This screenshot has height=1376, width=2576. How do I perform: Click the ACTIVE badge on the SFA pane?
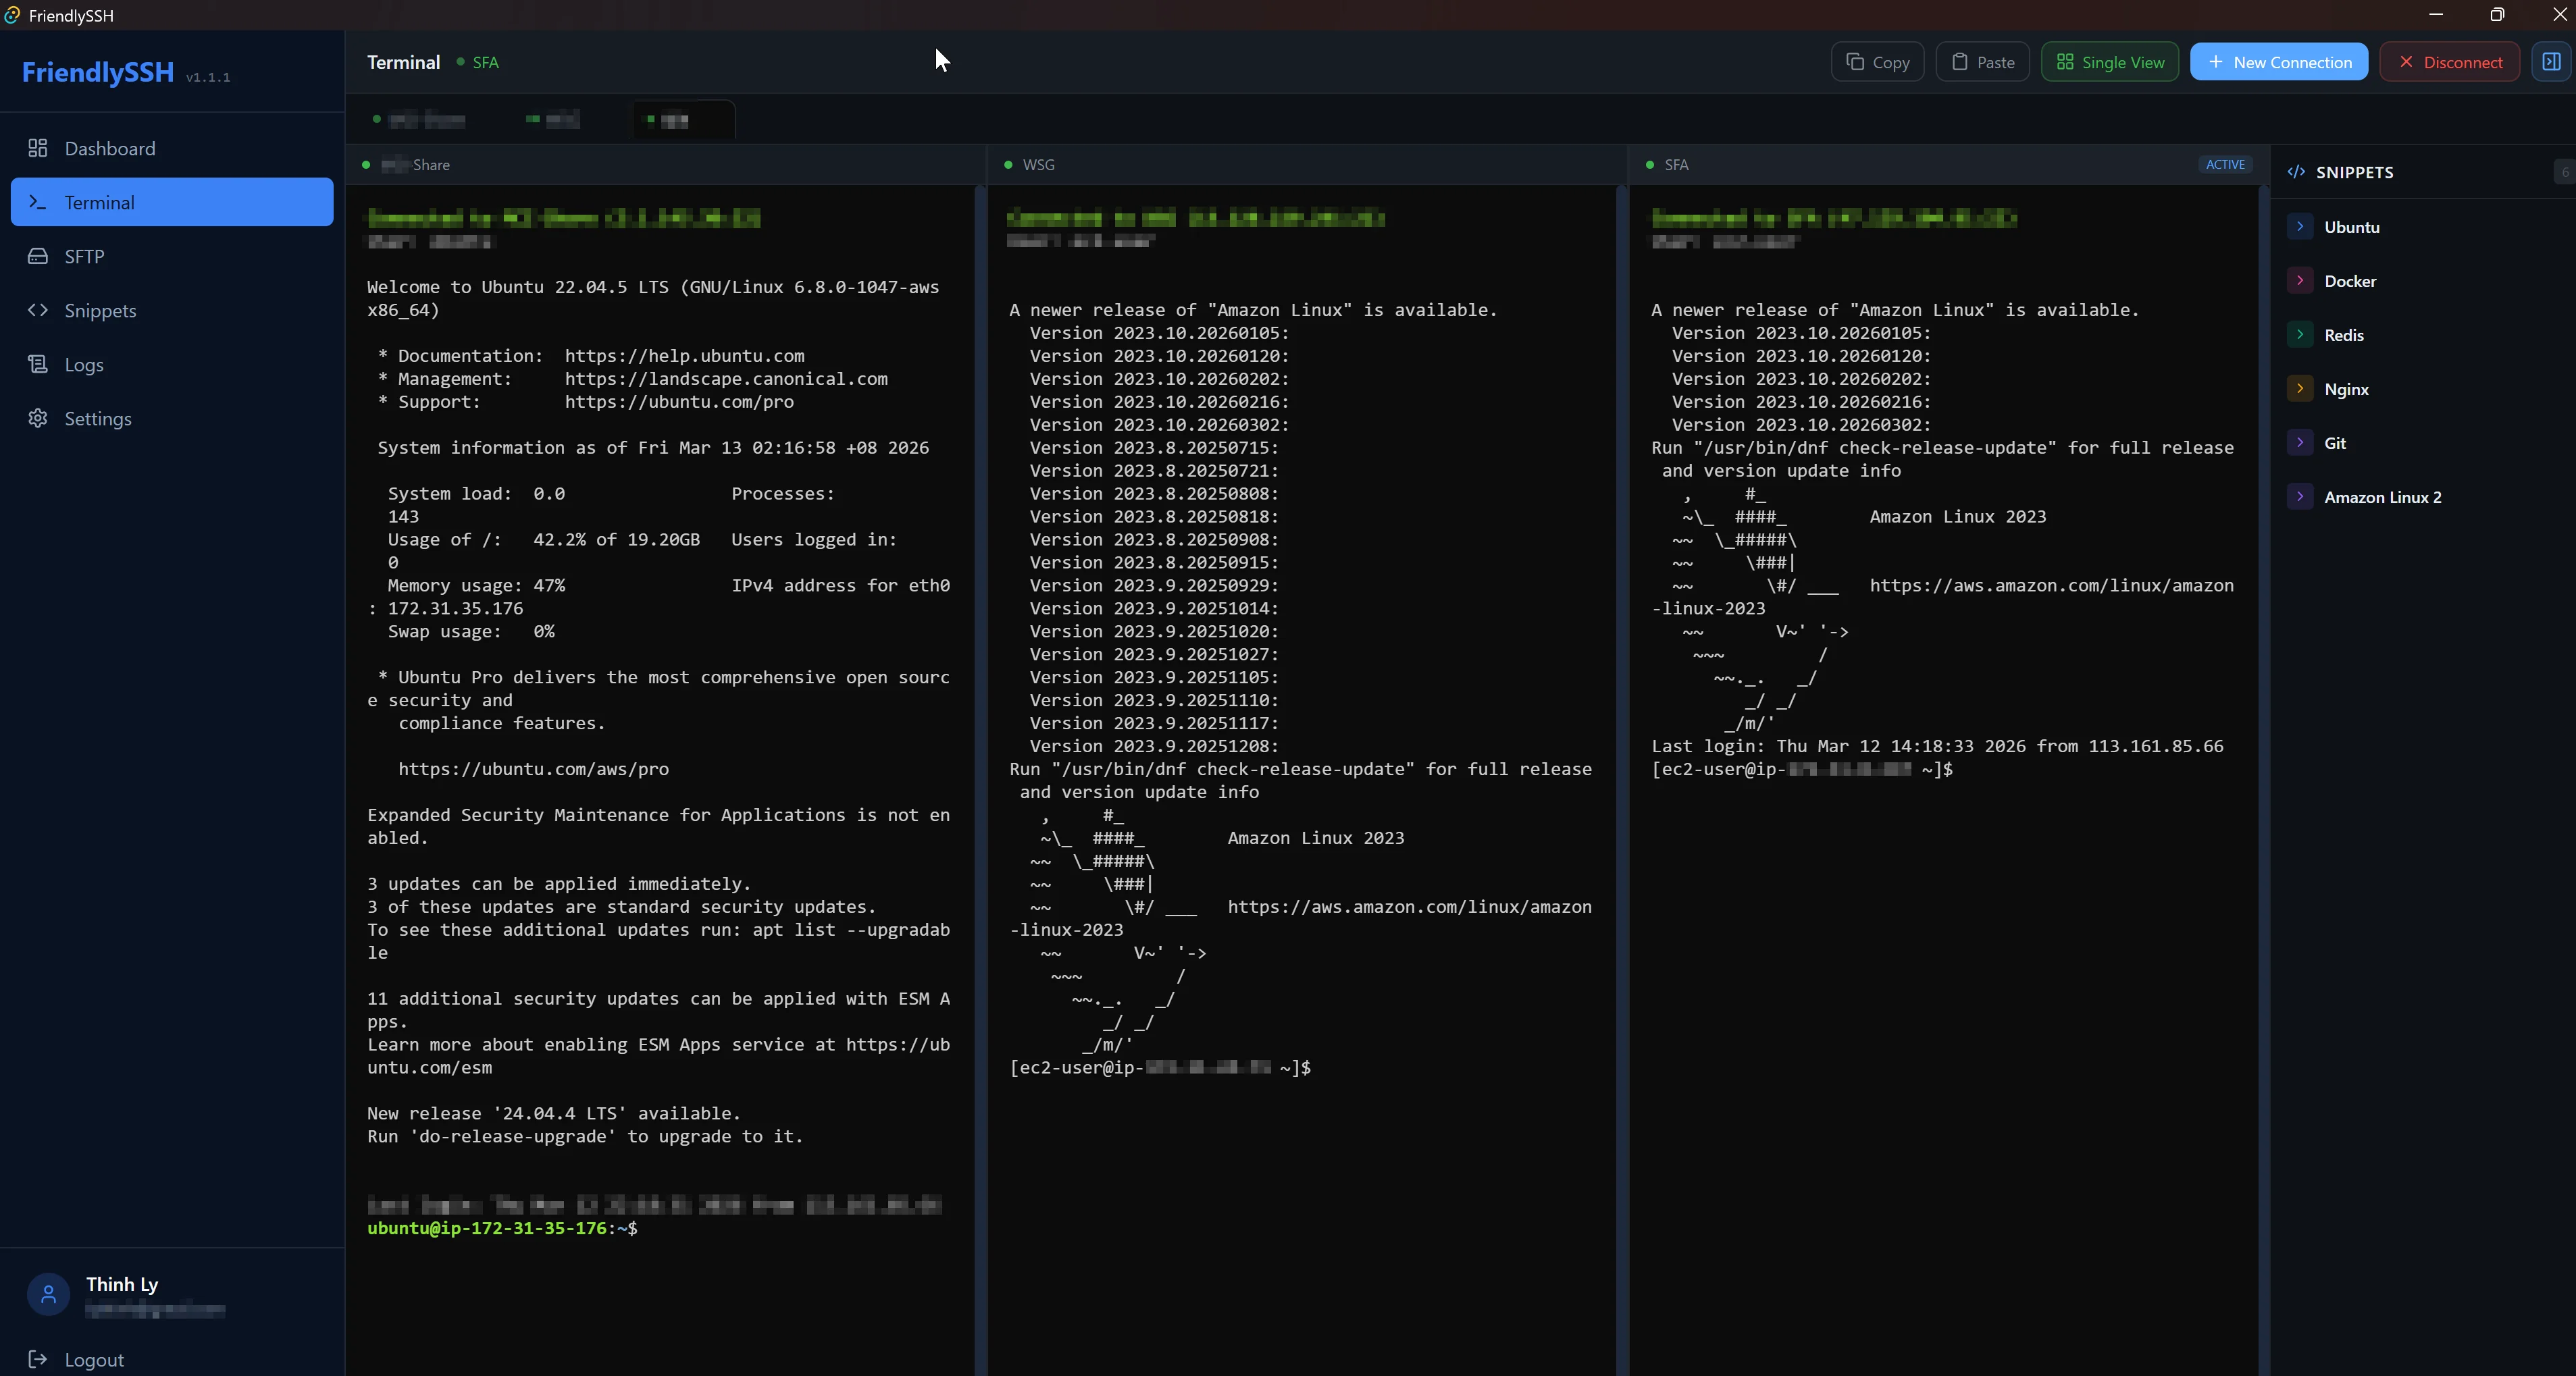[2225, 165]
